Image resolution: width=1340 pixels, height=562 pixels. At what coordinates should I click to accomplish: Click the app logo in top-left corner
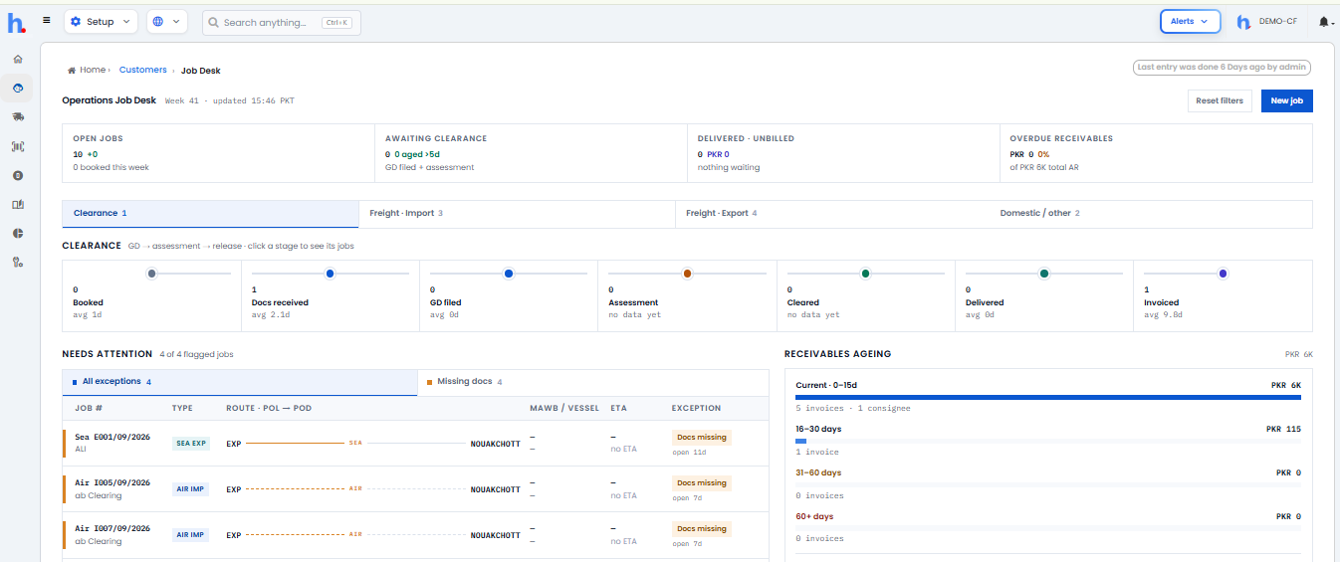point(17,22)
